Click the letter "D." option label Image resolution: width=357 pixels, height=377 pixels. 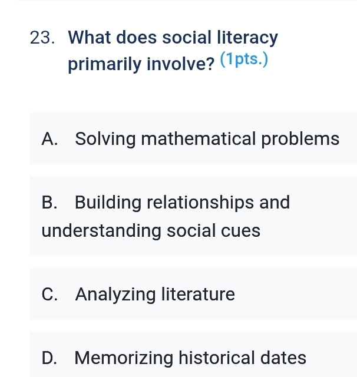tap(51, 358)
